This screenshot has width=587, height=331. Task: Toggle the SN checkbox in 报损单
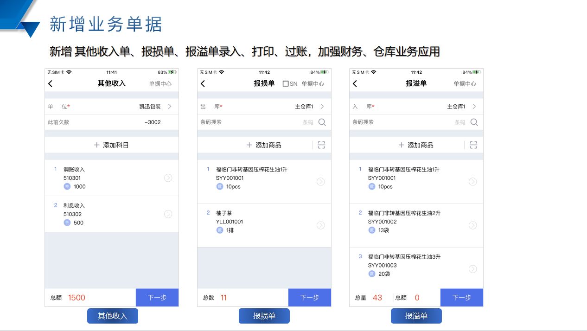[x=286, y=84]
